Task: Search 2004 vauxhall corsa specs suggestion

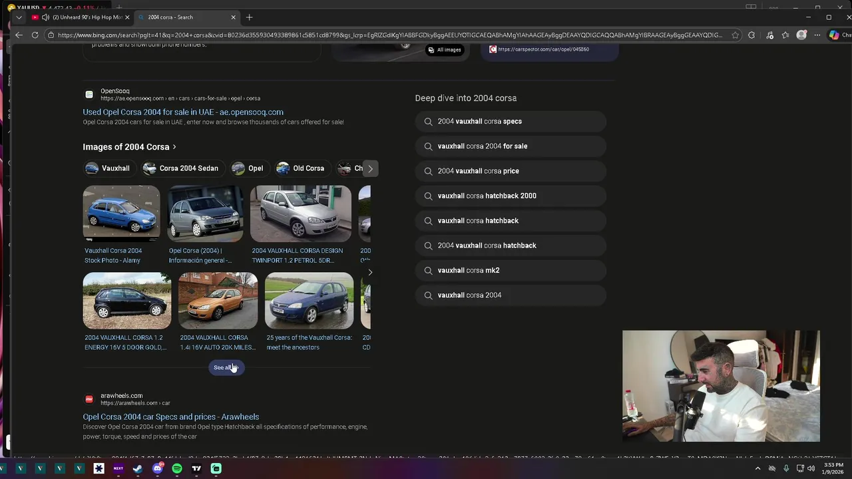Action: click(511, 122)
